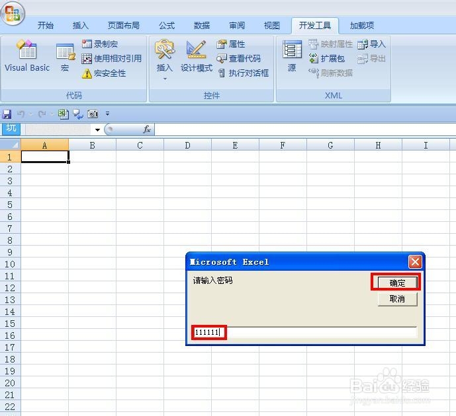Switch to the 开始 (Home) tab

click(x=46, y=26)
